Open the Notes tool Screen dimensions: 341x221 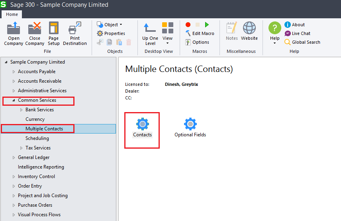pos(231,31)
